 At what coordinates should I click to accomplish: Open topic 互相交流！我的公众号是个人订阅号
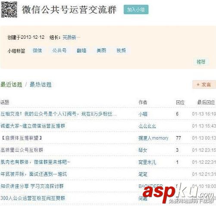pos(59,114)
